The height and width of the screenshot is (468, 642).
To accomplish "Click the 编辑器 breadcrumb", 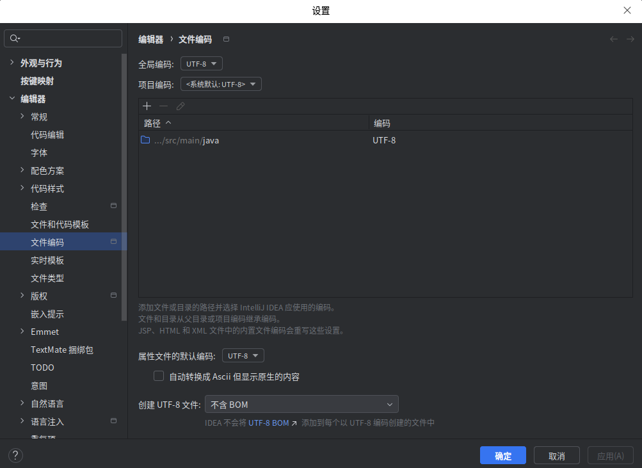I will coord(150,39).
